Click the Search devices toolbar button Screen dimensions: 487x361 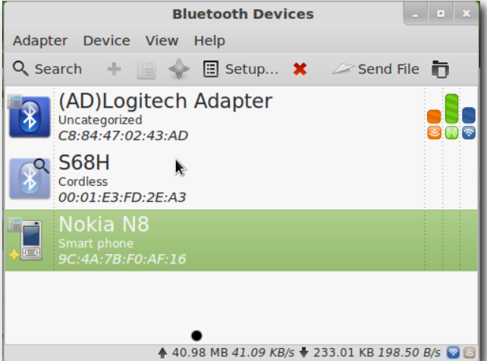[x=47, y=69]
